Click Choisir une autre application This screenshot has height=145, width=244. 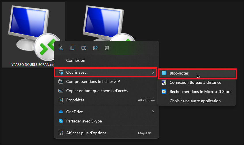click(x=195, y=101)
